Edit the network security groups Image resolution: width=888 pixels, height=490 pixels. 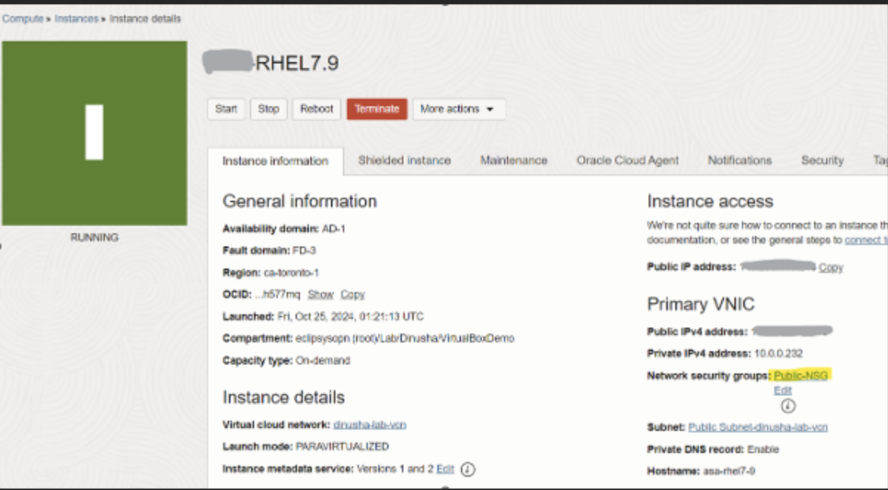click(782, 390)
